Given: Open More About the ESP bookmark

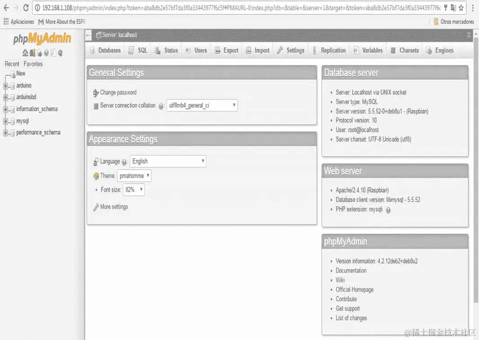Looking at the screenshot, I should (x=62, y=22).
